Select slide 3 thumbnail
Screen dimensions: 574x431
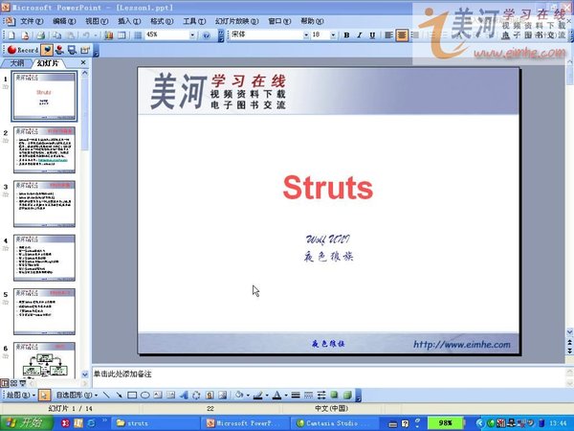click(x=44, y=202)
